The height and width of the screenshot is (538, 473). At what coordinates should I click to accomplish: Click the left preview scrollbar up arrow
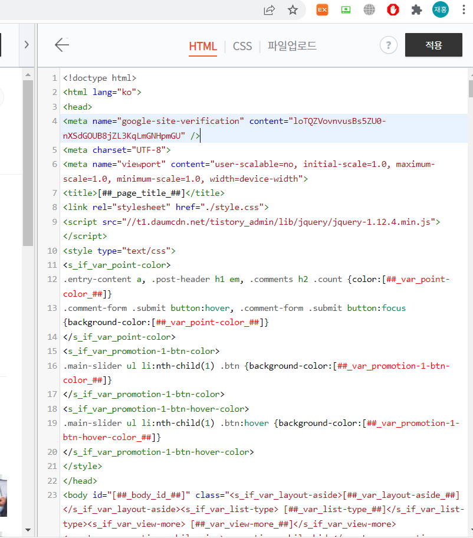click(x=28, y=74)
